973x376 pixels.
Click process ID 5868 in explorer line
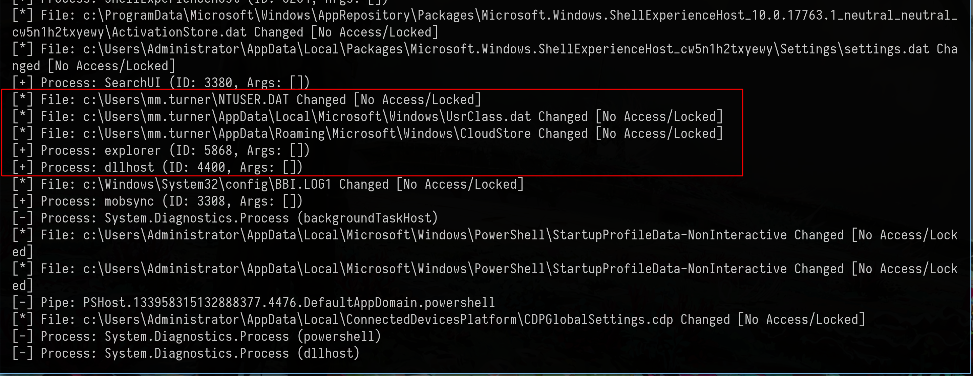tap(218, 151)
